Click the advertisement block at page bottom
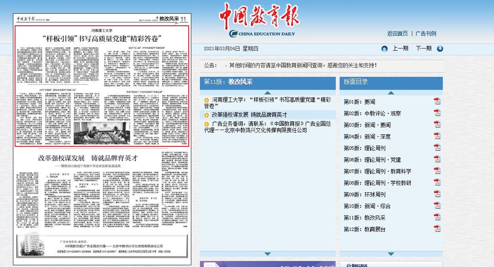The height and width of the screenshot is (267, 494). point(102,246)
